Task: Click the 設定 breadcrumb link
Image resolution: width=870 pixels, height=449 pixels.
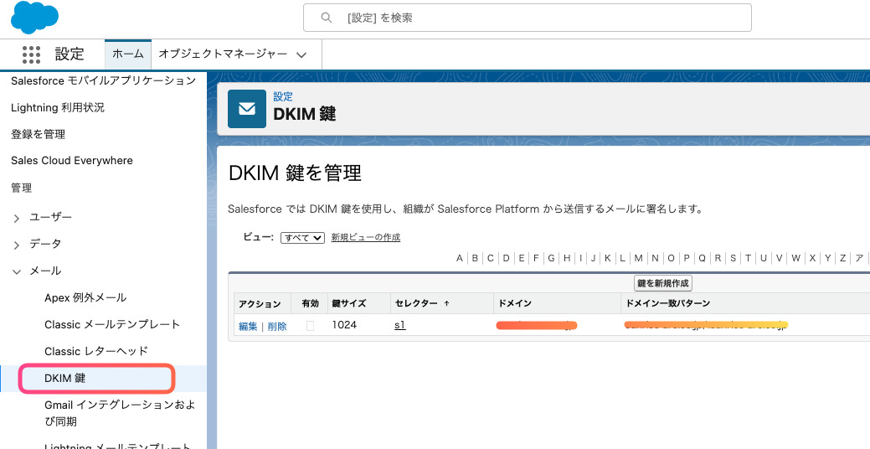Action: coord(282,97)
